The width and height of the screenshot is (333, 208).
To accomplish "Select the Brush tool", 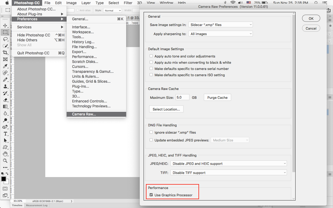I will [x=5, y=80].
